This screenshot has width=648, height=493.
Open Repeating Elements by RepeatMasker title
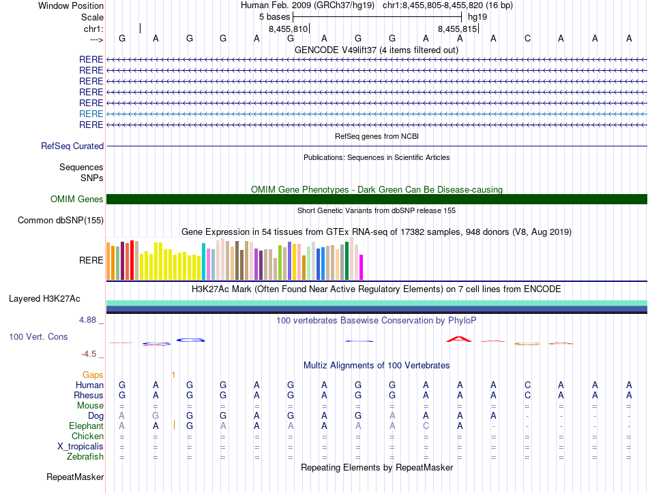(x=377, y=467)
